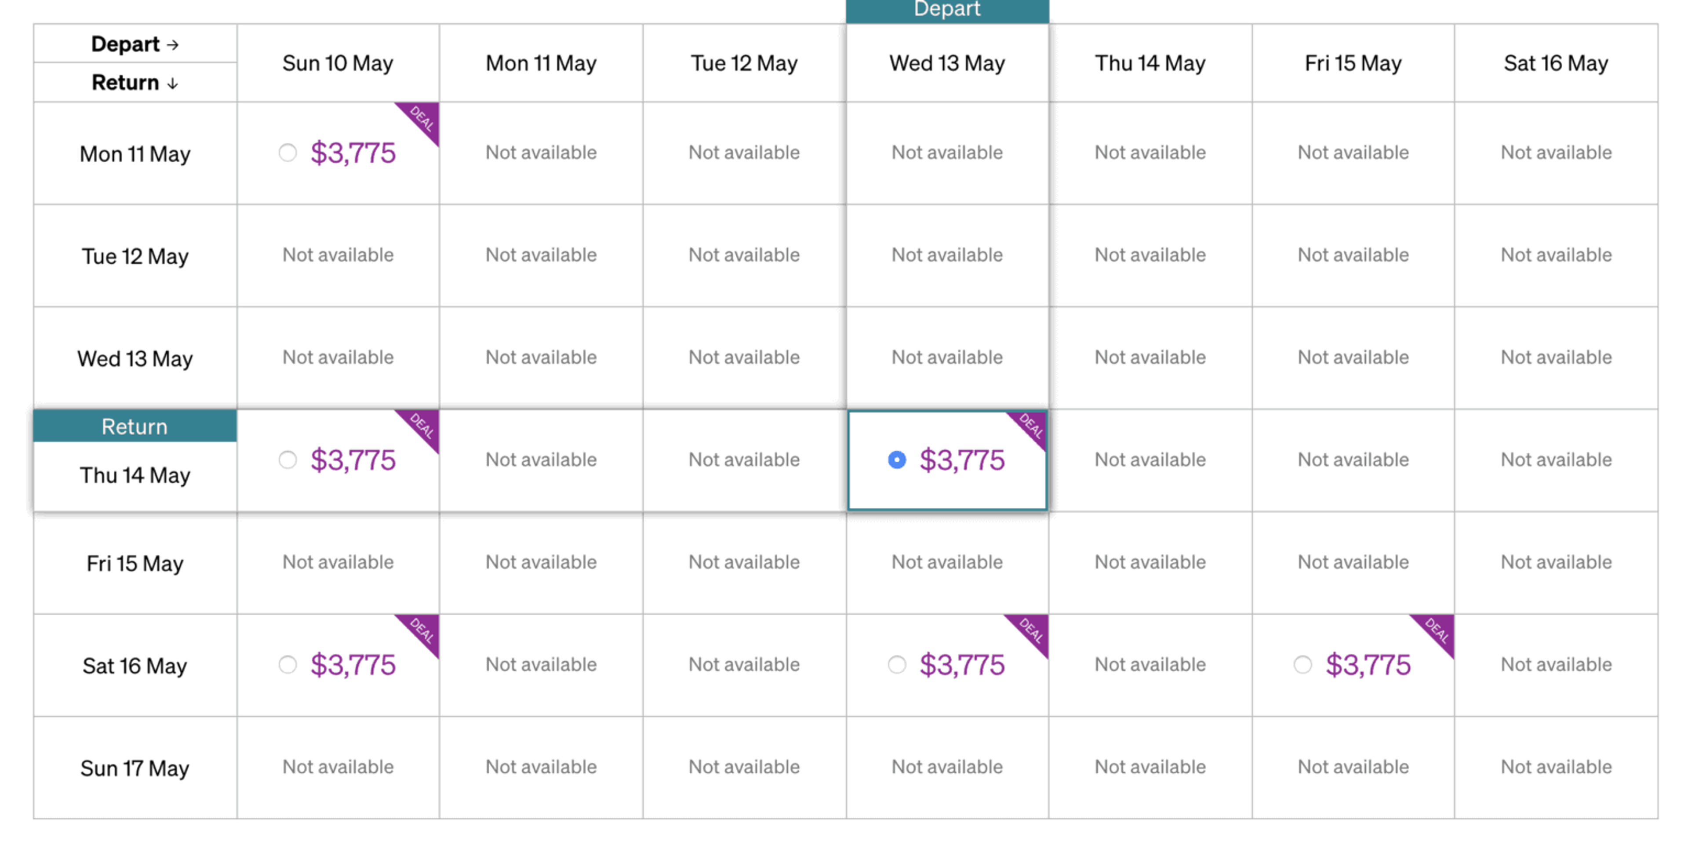
Task: Click Sun 17 May return row label
Action: pyautogui.click(x=135, y=768)
